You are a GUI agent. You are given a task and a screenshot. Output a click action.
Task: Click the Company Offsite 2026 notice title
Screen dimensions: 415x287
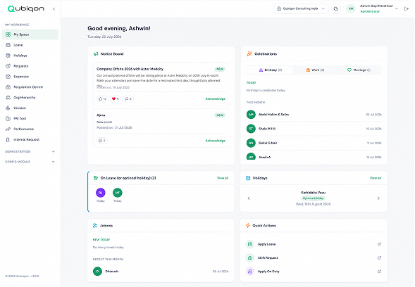coord(130,69)
